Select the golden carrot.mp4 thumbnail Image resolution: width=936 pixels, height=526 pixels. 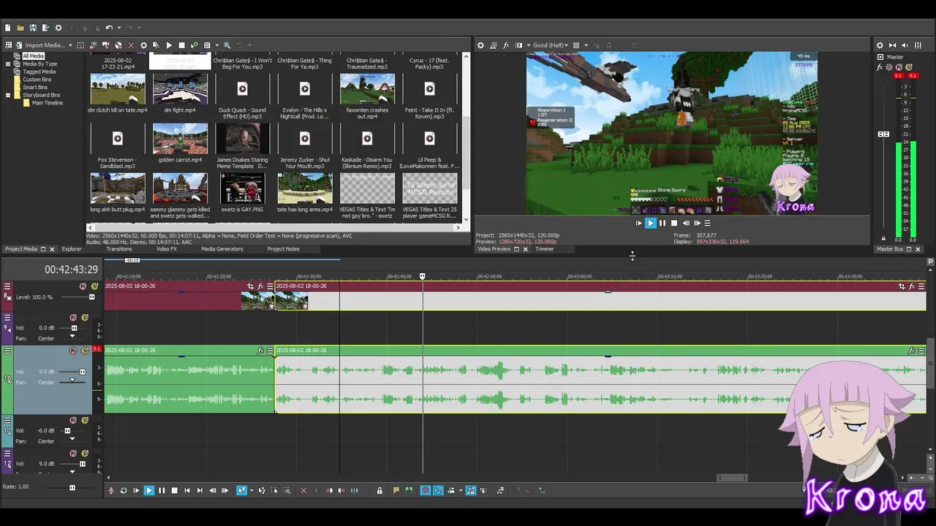click(x=180, y=139)
